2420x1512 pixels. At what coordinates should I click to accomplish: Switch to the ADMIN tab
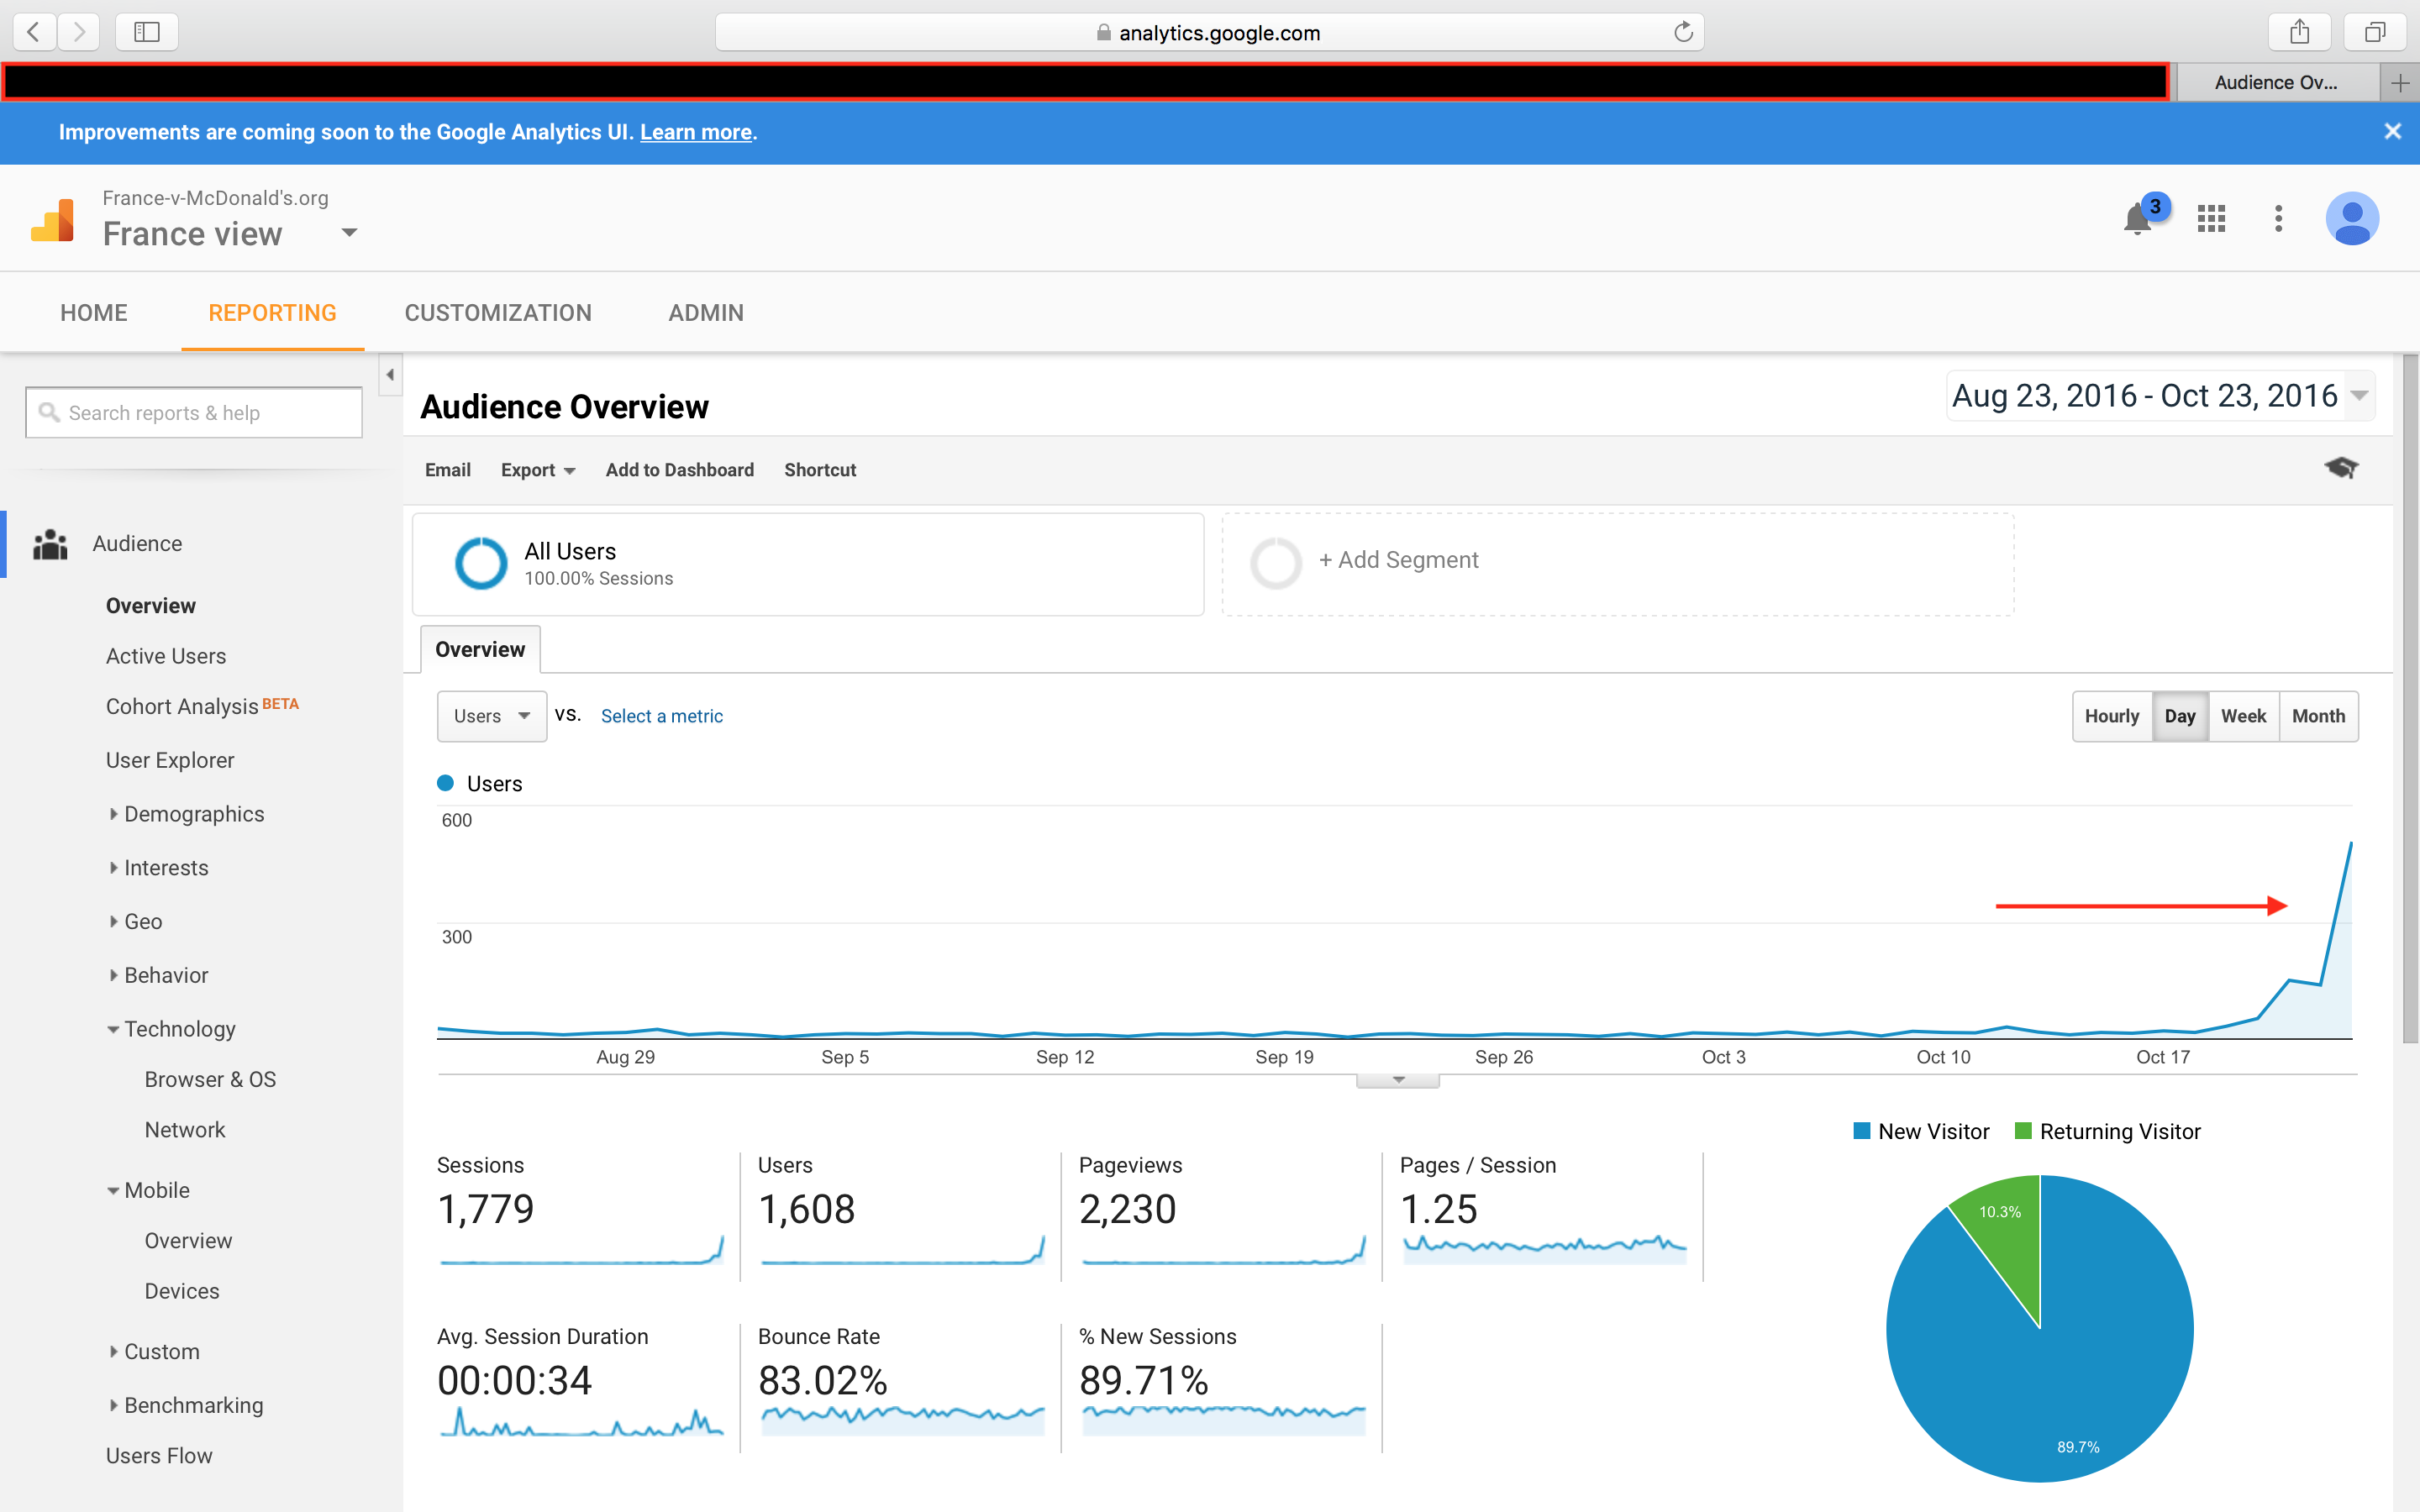pyautogui.click(x=705, y=312)
